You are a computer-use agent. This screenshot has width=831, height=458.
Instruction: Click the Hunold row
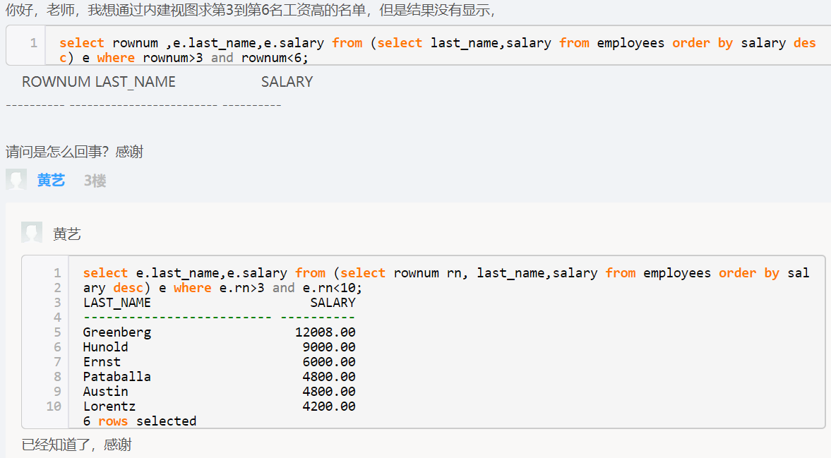click(219, 346)
